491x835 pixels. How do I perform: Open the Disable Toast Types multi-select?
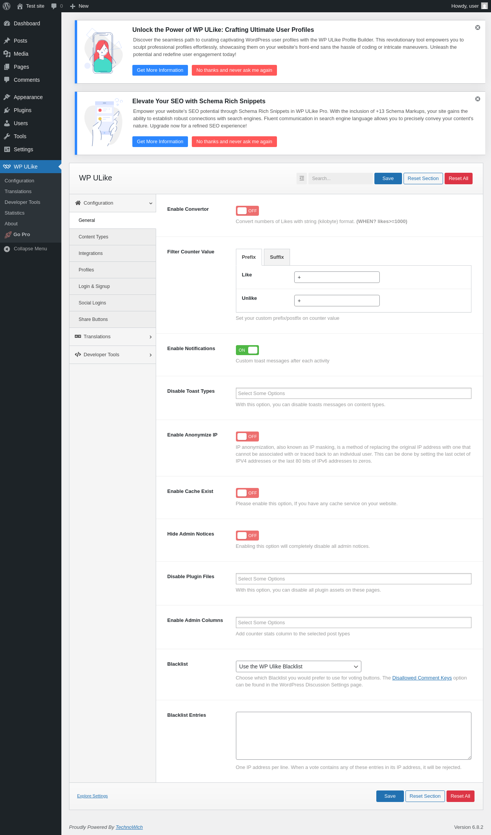(353, 394)
